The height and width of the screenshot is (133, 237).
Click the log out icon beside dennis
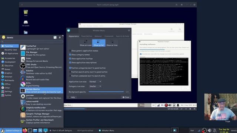60,38
